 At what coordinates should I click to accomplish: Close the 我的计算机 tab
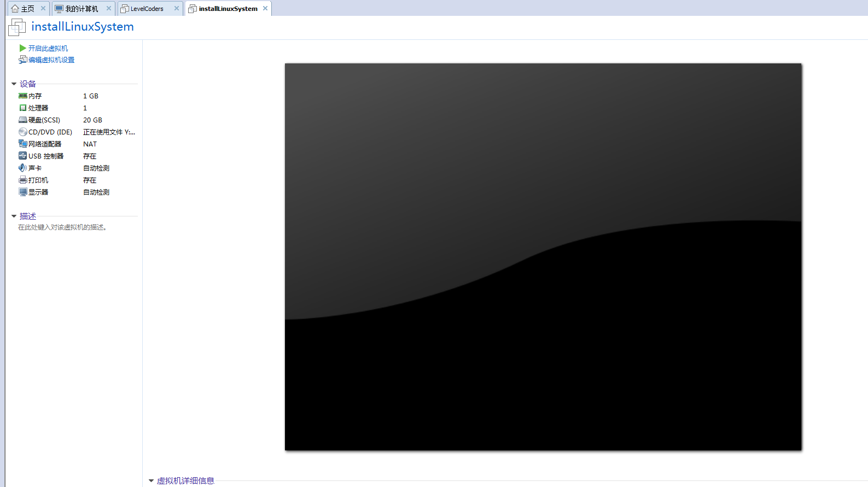[109, 8]
